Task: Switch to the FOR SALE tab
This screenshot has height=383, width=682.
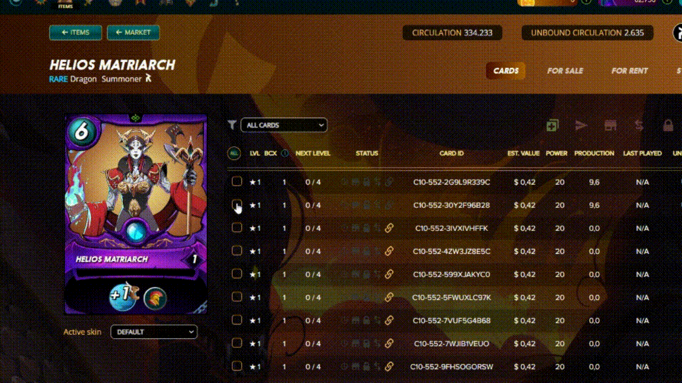Action: pos(565,71)
